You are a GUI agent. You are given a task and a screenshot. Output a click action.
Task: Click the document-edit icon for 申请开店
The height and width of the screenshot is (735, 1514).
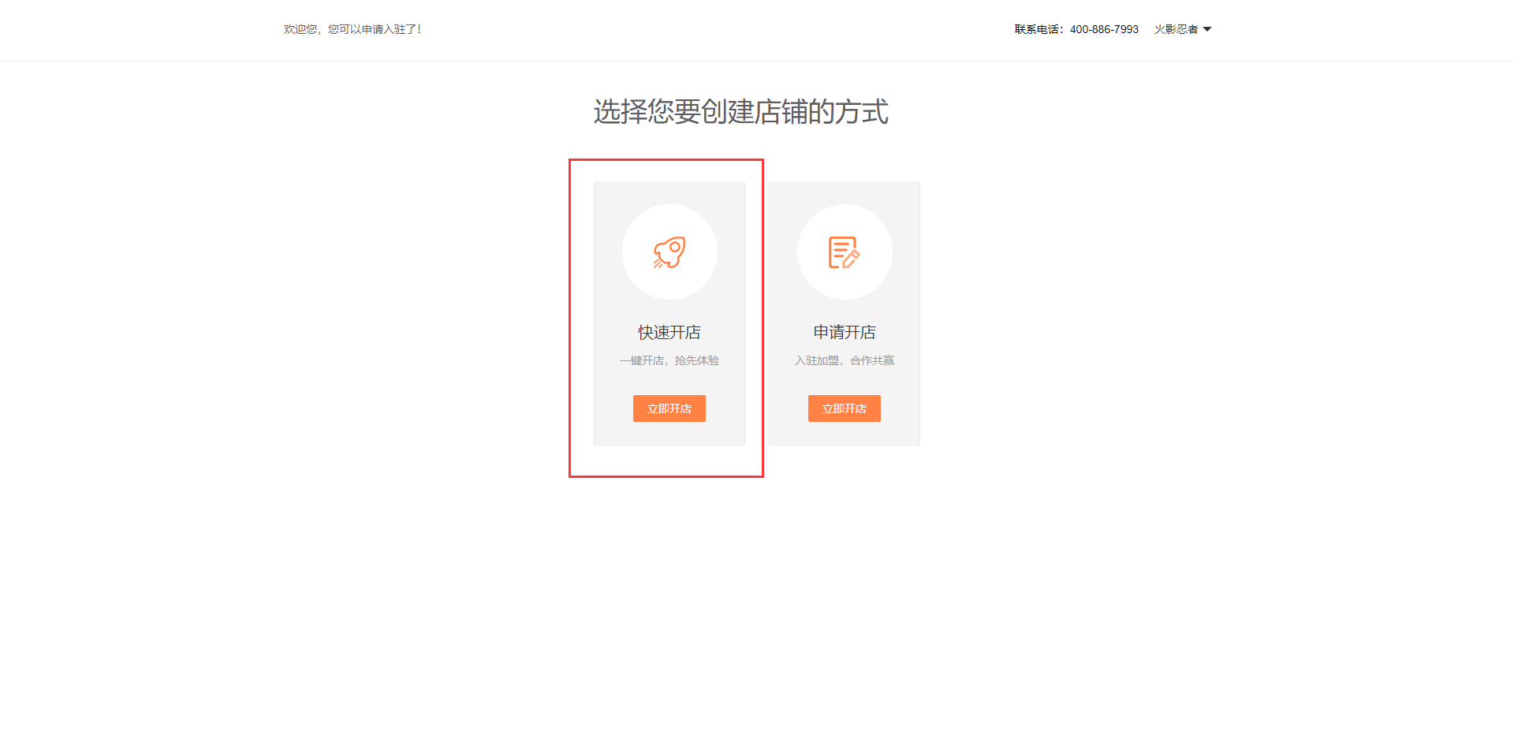click(x=845, y=252)
